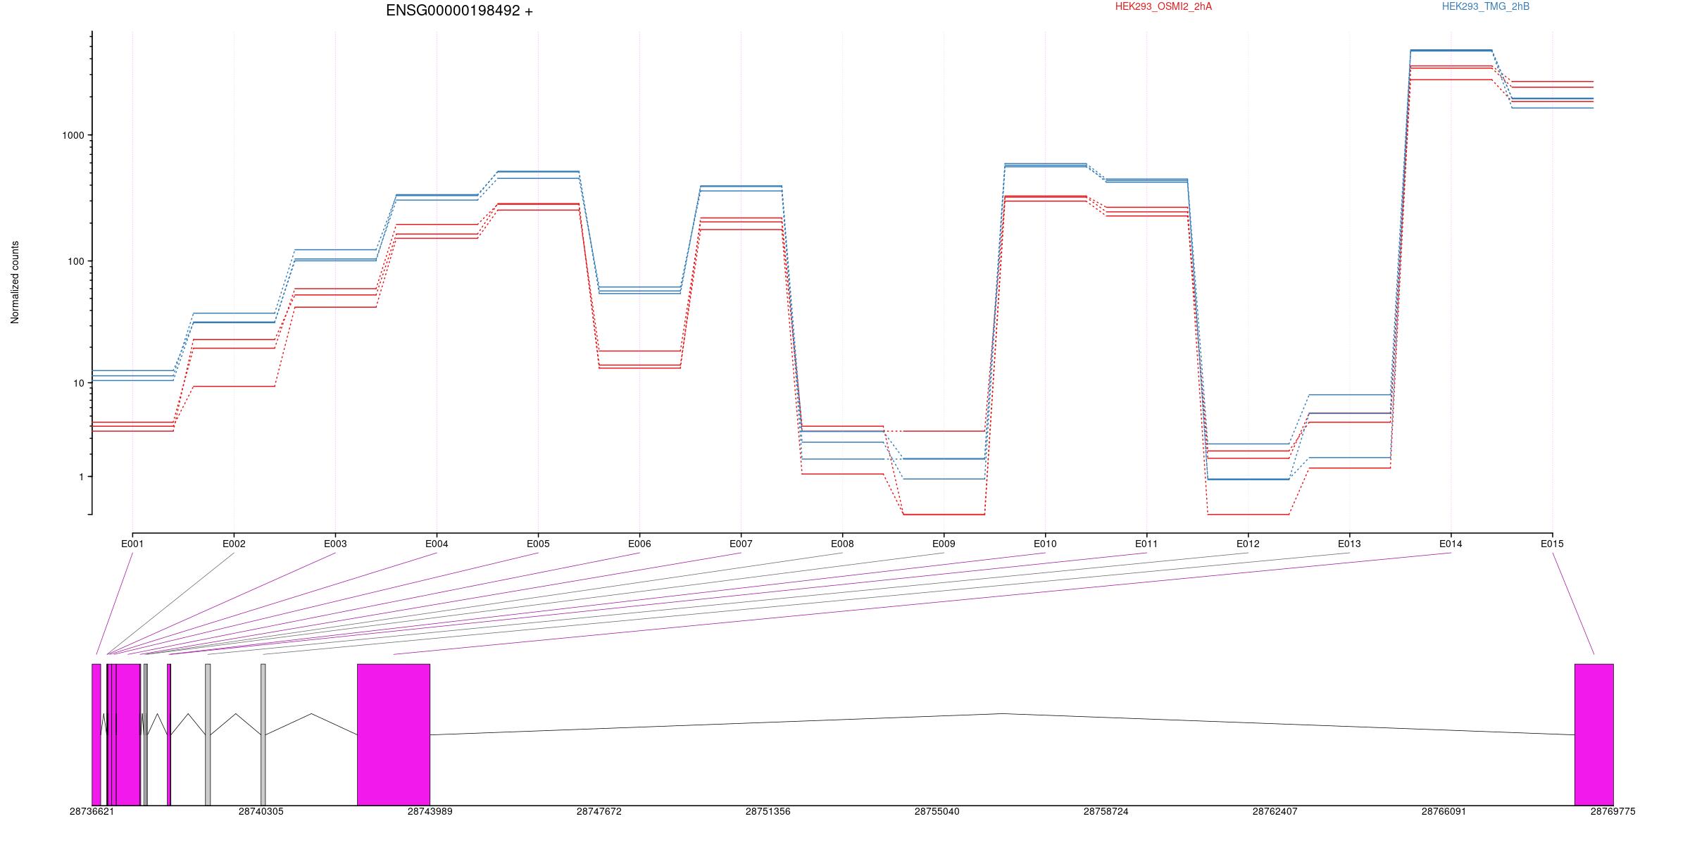Click exon label E011
This screenshot has height=845, width=1690.
(x=1146, y=544)
